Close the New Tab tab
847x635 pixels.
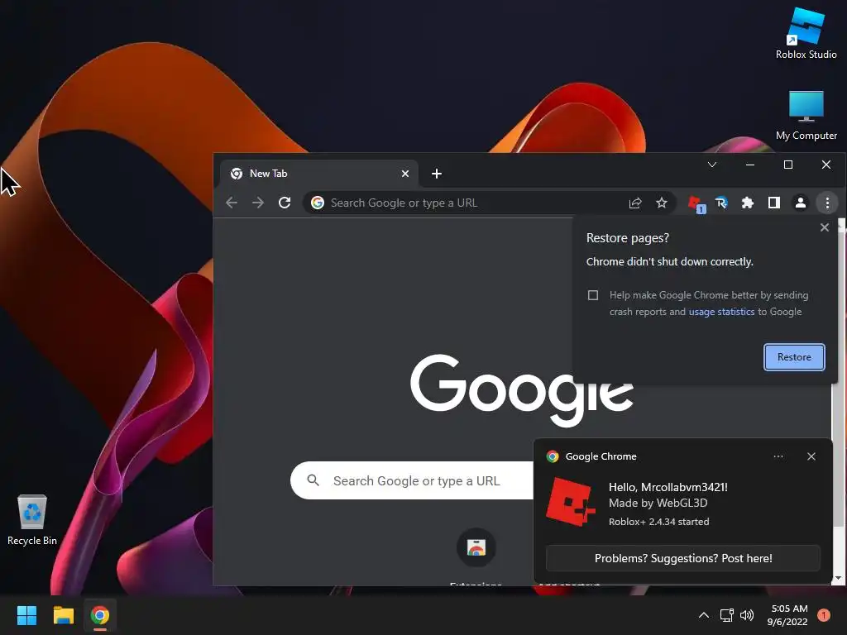click(405, 174)
